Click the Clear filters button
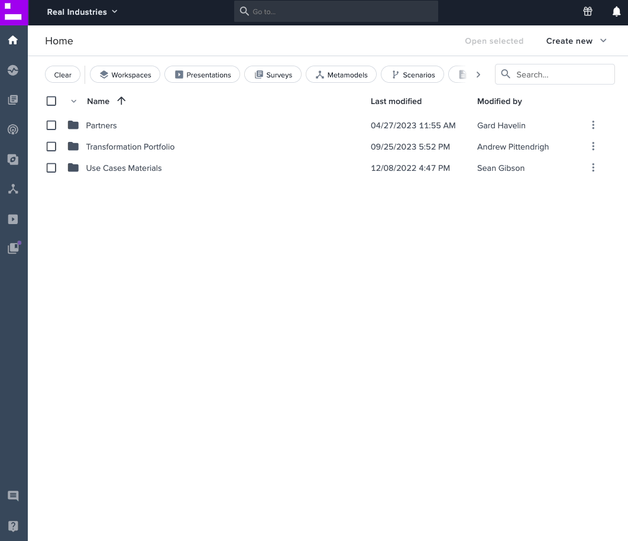The height and width of the screenshot is (541, 628). click(63, 74)
